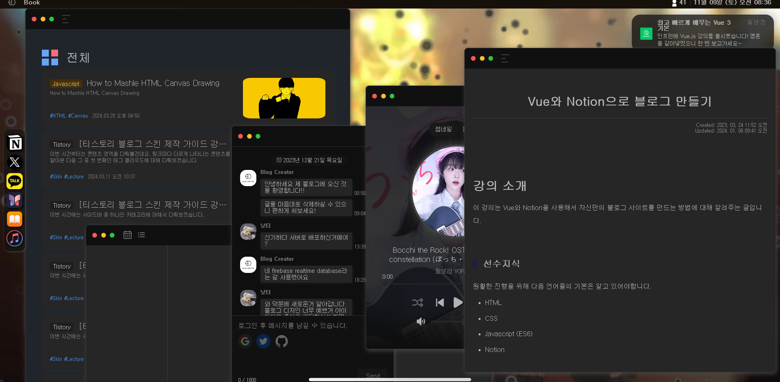
Task: Click the four-square category icon beside 전체
Action: 50,58
